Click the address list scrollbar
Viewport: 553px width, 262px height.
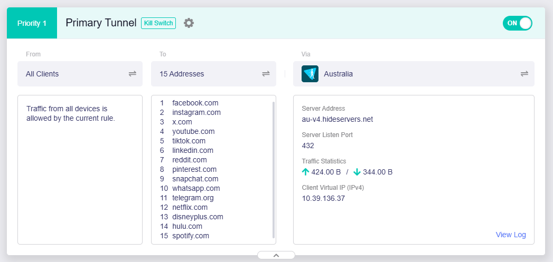pos(273,169)
